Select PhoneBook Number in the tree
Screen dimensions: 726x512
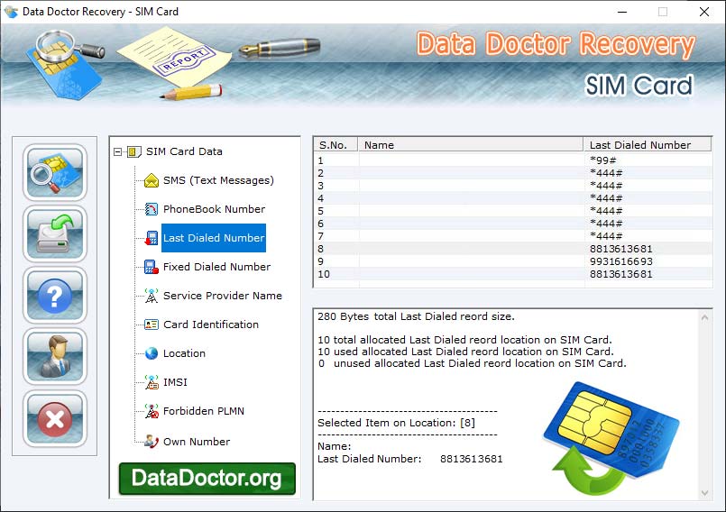pyautogui.click(x=214, y=209)
